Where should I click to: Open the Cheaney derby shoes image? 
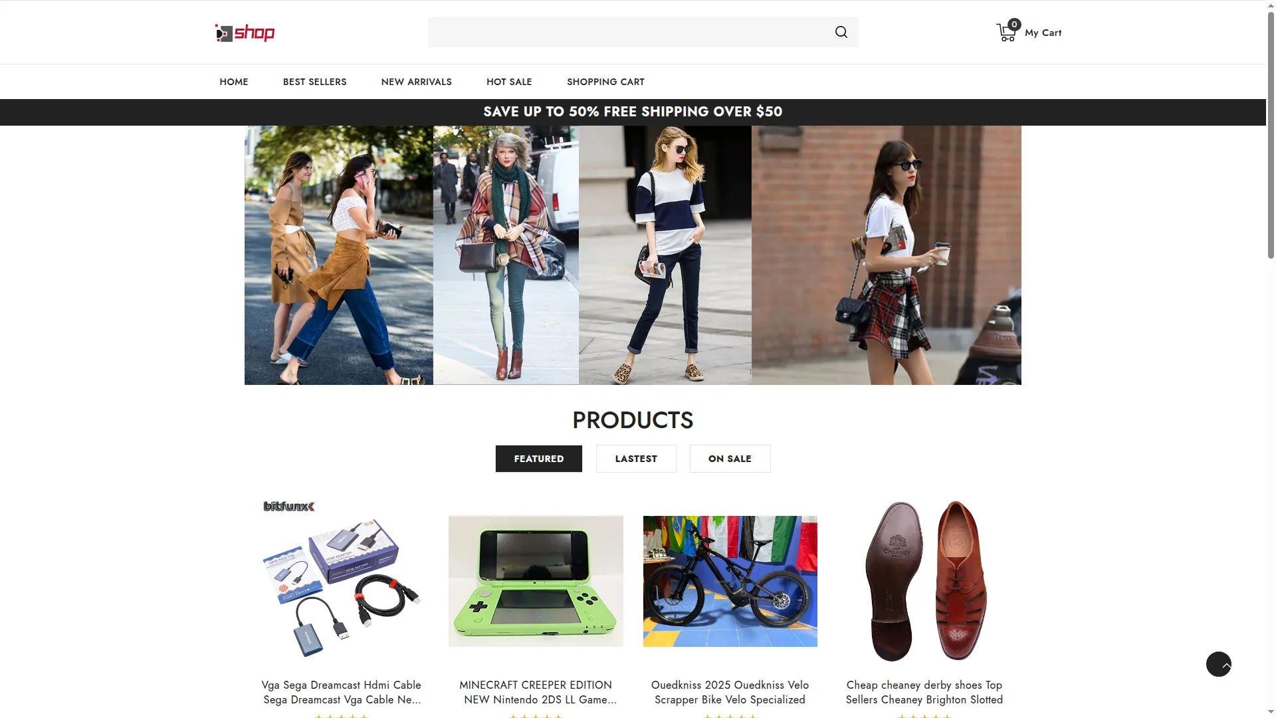924,581
